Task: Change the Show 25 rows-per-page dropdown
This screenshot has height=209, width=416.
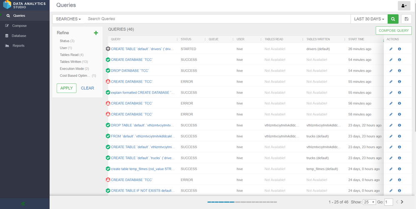Action: coord(369,202)
